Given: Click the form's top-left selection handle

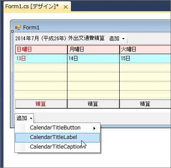Looking at the screenshot, I should 13,31.
